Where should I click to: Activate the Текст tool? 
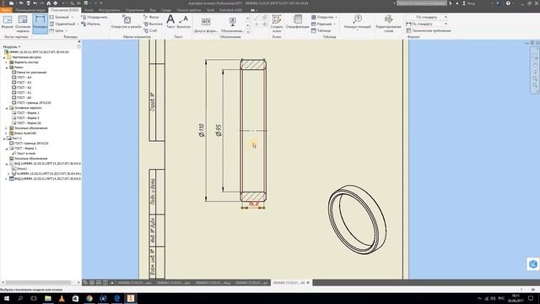tap(170, 22)
